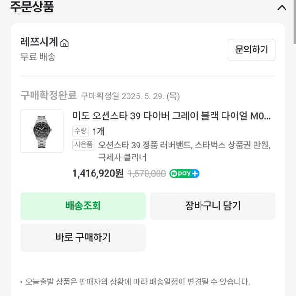Click the 사은품 gift badge
This screenshot has width=296, height=296.
pos(84,145)
